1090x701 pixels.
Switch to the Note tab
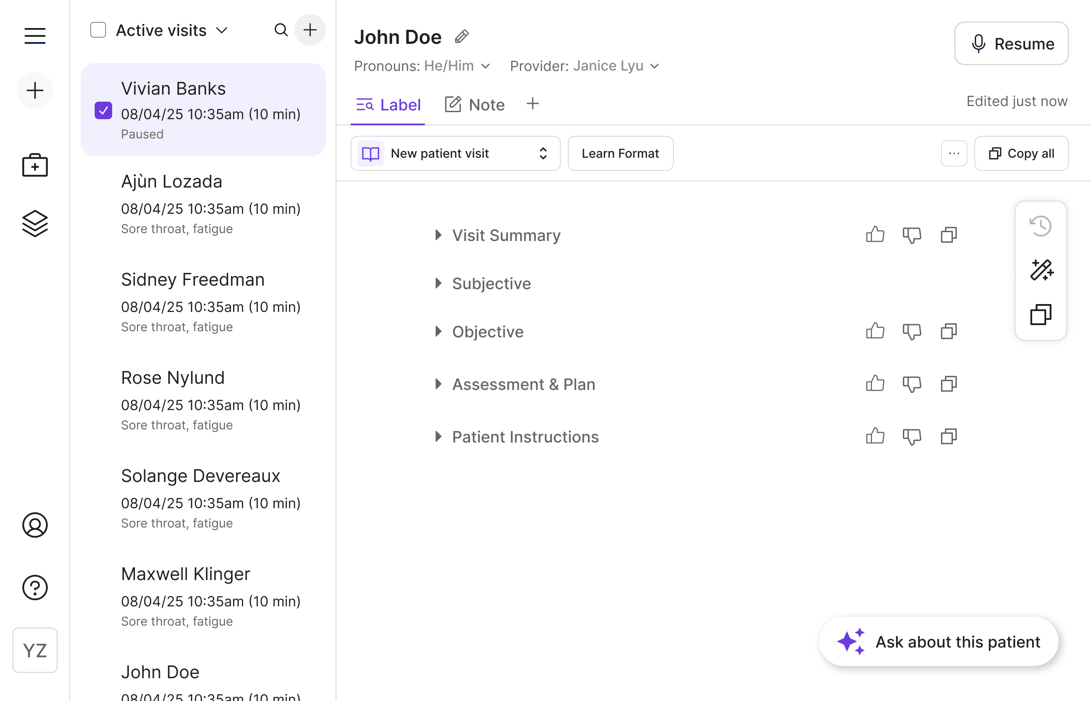coord(475,104)
